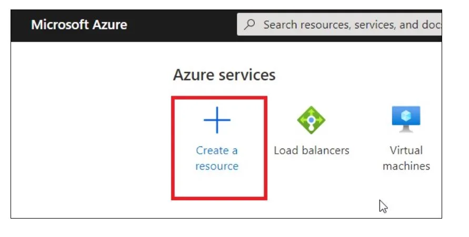Open the green Load balancers diamond icon
This screenshot has height=237, width=469.
pyautogui.click(x=311, y=120)
